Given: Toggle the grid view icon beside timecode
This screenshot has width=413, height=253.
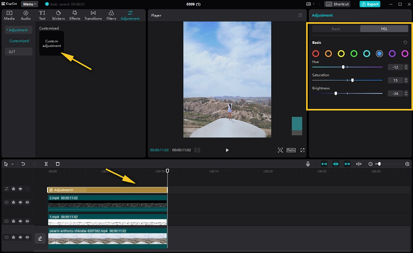Looking at the screenshot, I should [197, 150].
